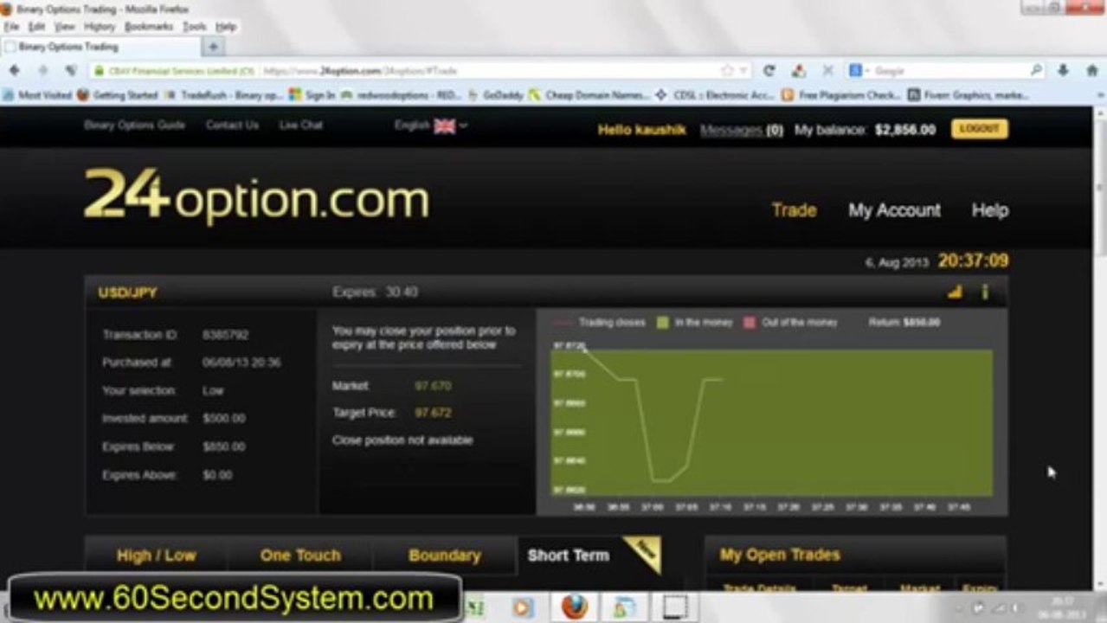Click the My balance $2,856.00 amount
The width and height of the screenshot is (1107, 623).
[x=904, y=130]
